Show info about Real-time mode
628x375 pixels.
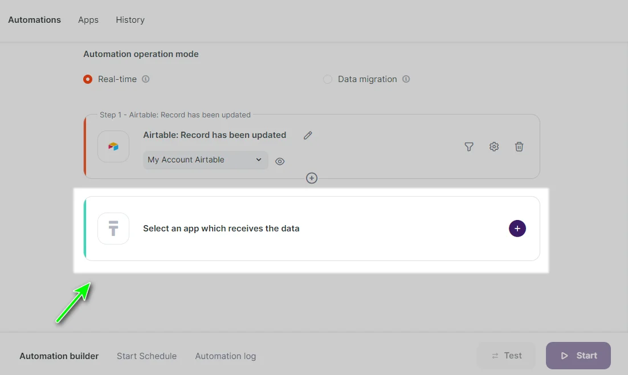click(145, 79)
